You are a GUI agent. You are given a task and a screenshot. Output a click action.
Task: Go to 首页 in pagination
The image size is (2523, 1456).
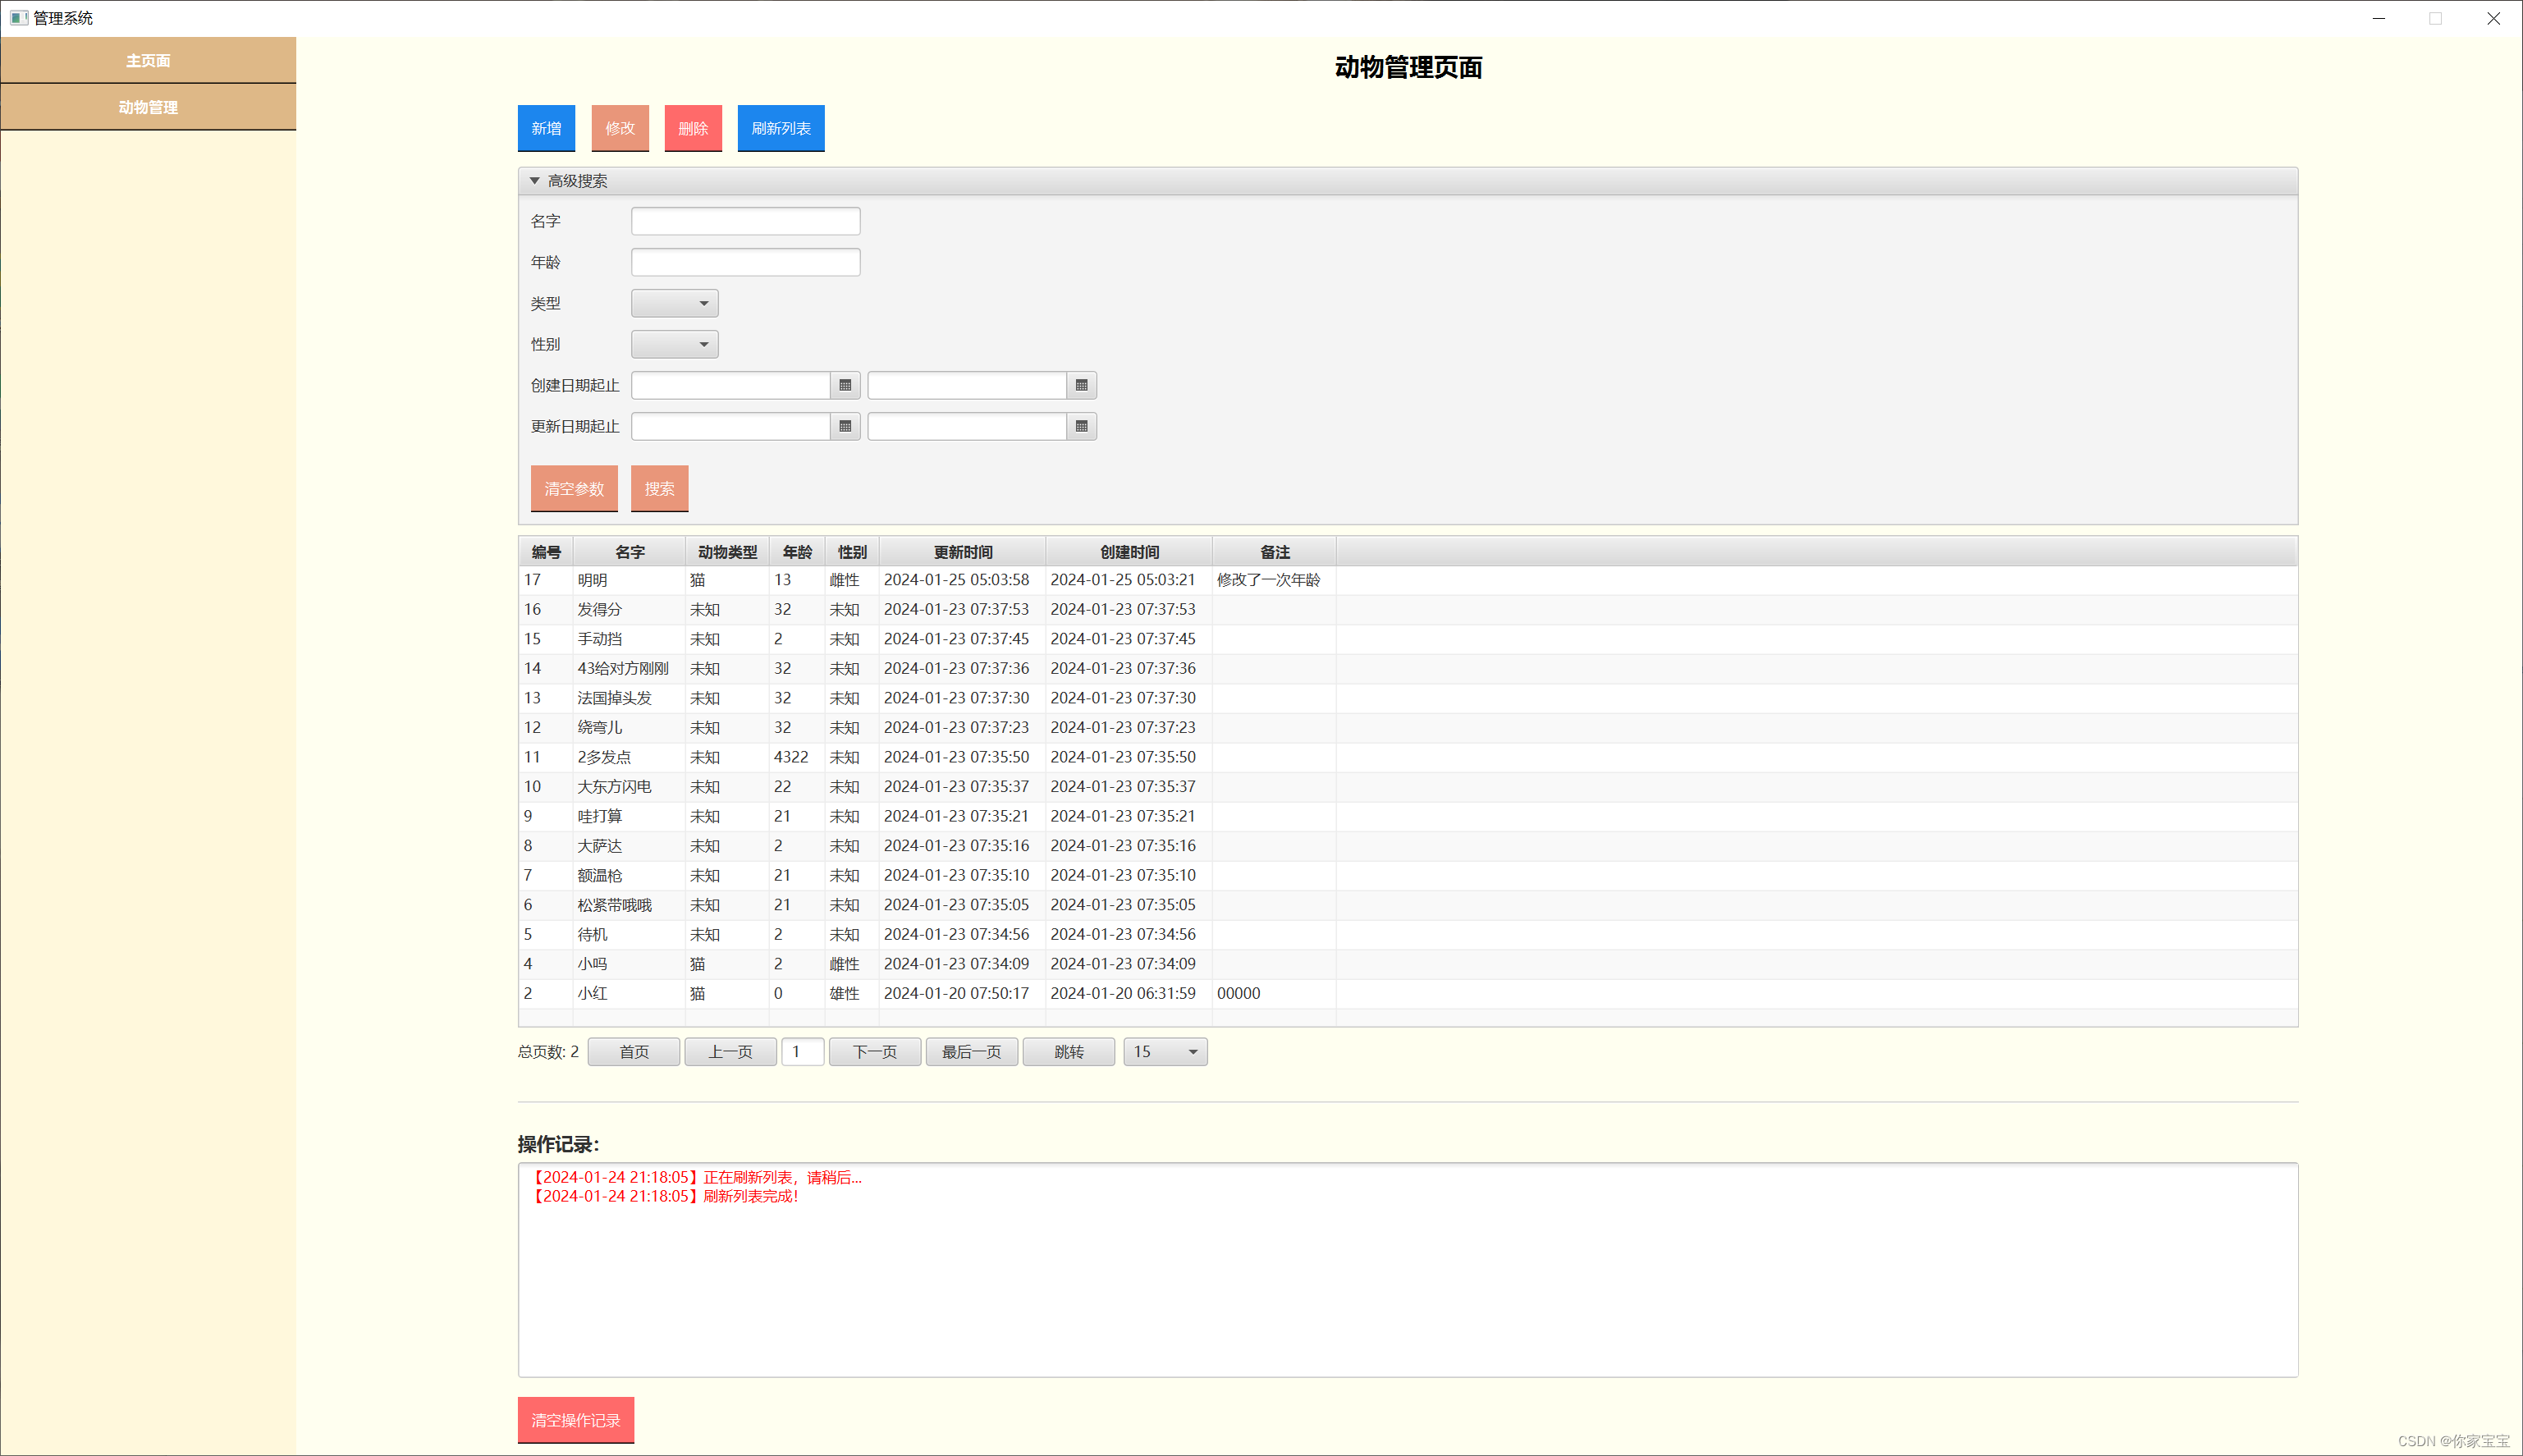coord(634,1052)
